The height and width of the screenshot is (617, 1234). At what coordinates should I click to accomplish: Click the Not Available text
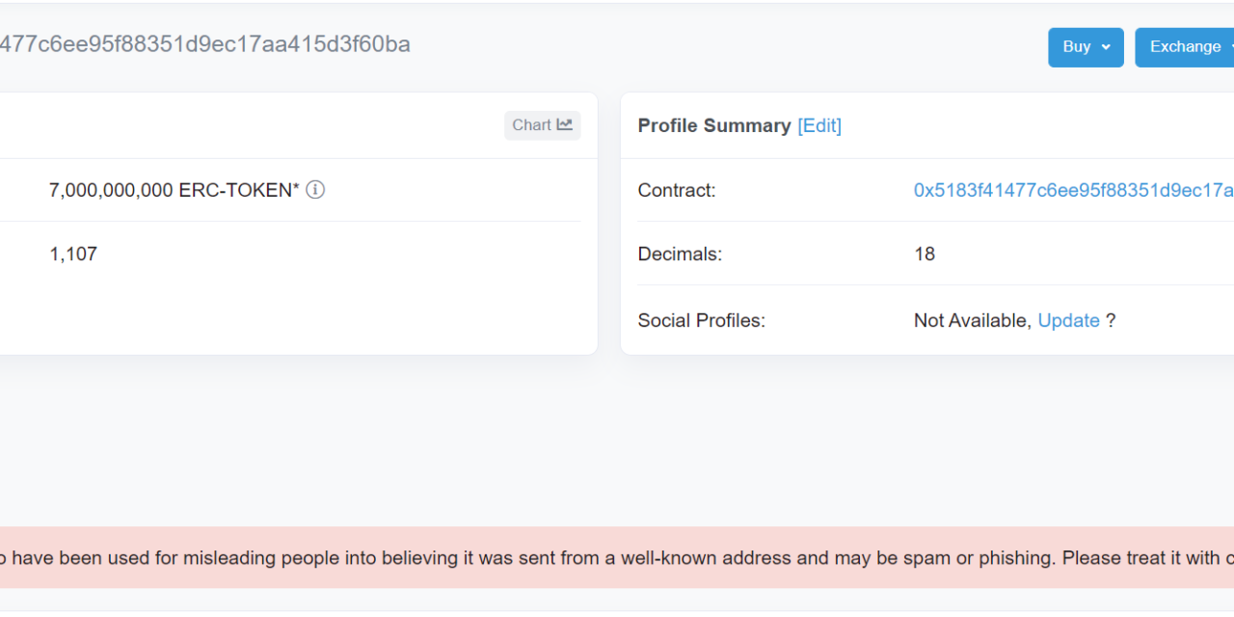pos(972,320)
